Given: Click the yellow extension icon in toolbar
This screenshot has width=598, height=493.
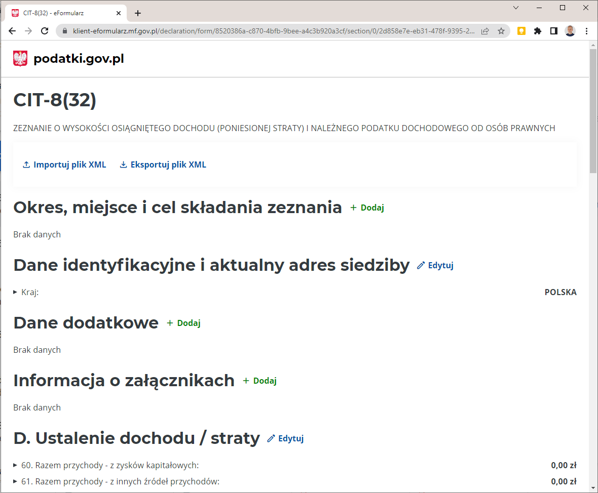Looking at the screenshot, I should (x=521, y=31).
